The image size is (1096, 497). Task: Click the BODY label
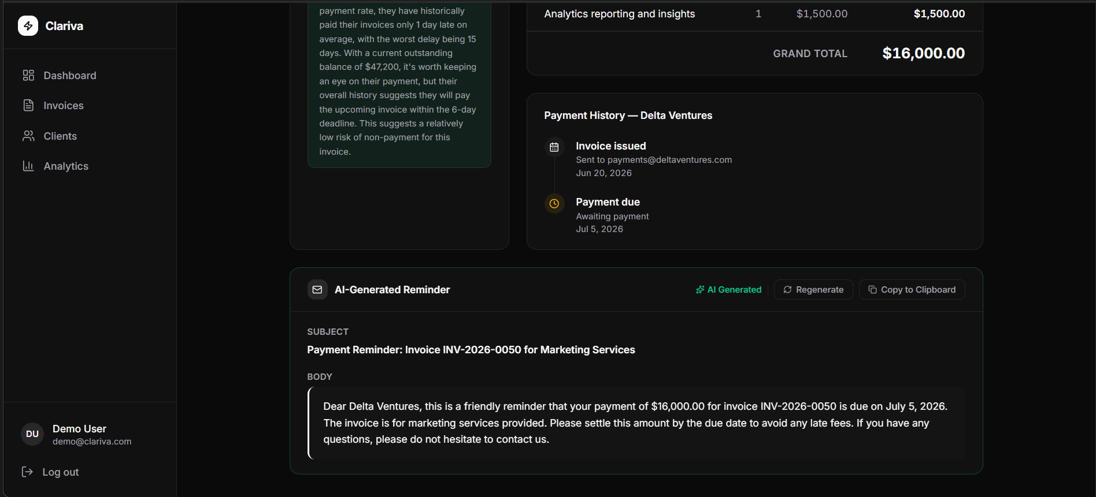pos(320,377)
